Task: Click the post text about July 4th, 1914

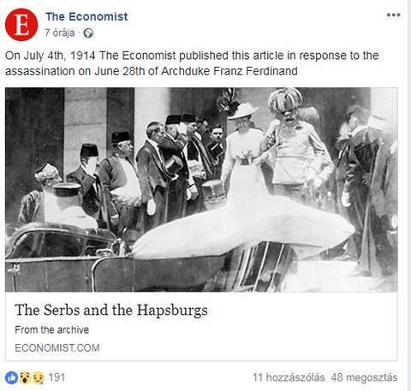Action: 192,63
